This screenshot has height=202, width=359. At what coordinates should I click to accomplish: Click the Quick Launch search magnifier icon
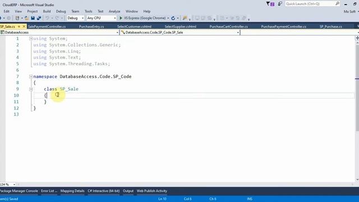coord(337,4)
